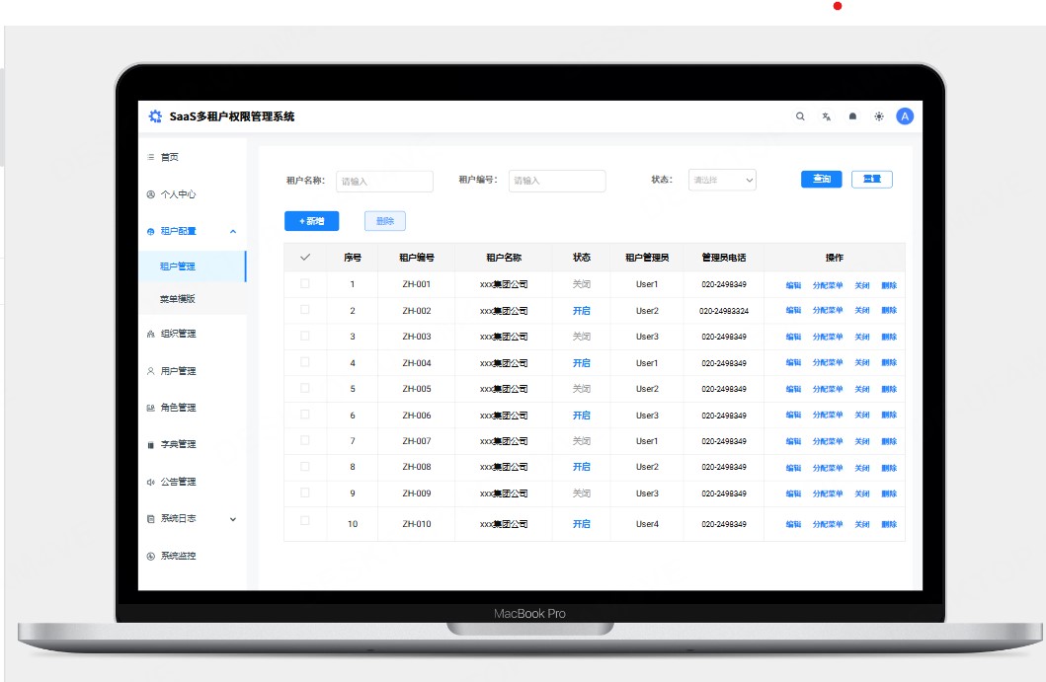This screenshot has height=682, width=1046.
Task: Open 角色管理 in the sidebar
Action: 178,408
